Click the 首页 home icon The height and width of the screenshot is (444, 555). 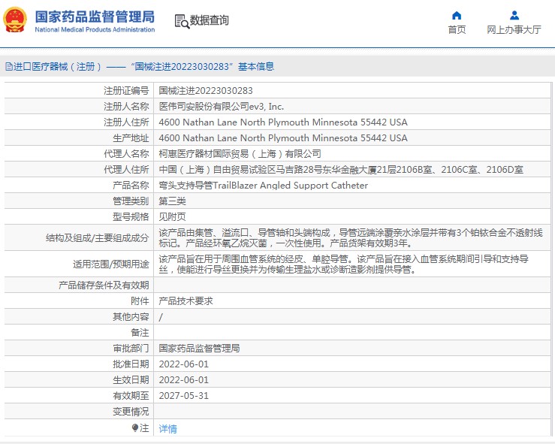click(457, 15)
